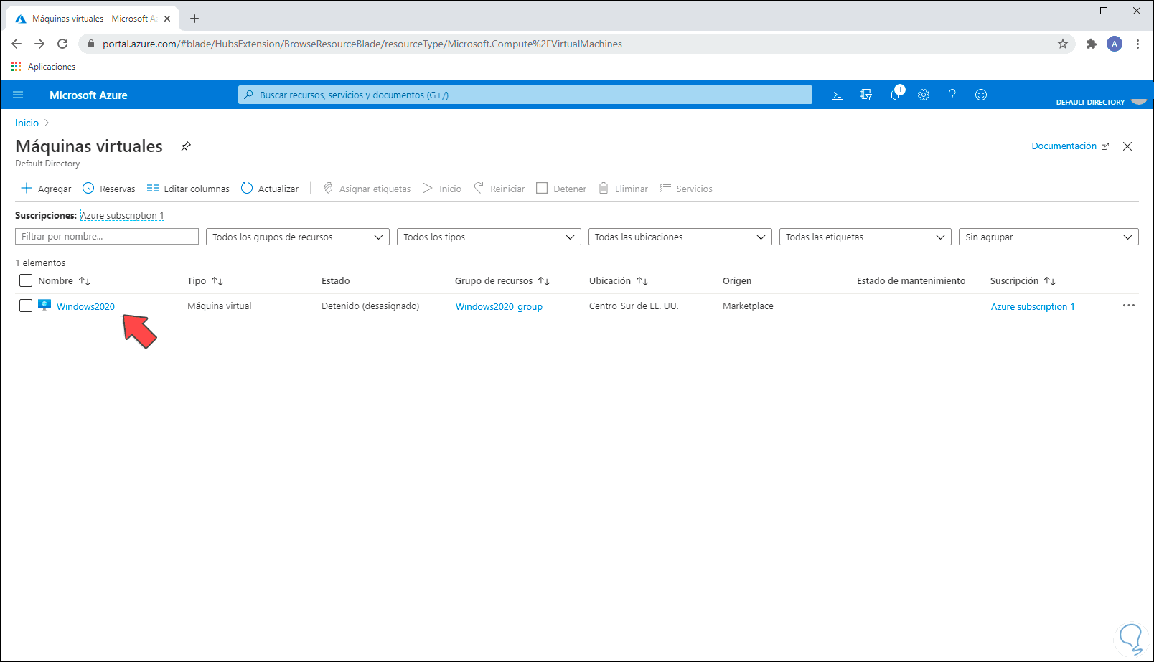Sort by Nombre column

pos(64,280)
